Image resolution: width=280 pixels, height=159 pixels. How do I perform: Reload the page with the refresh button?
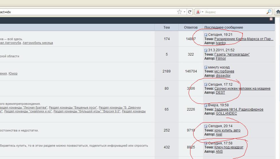click(x=190, y=12)
